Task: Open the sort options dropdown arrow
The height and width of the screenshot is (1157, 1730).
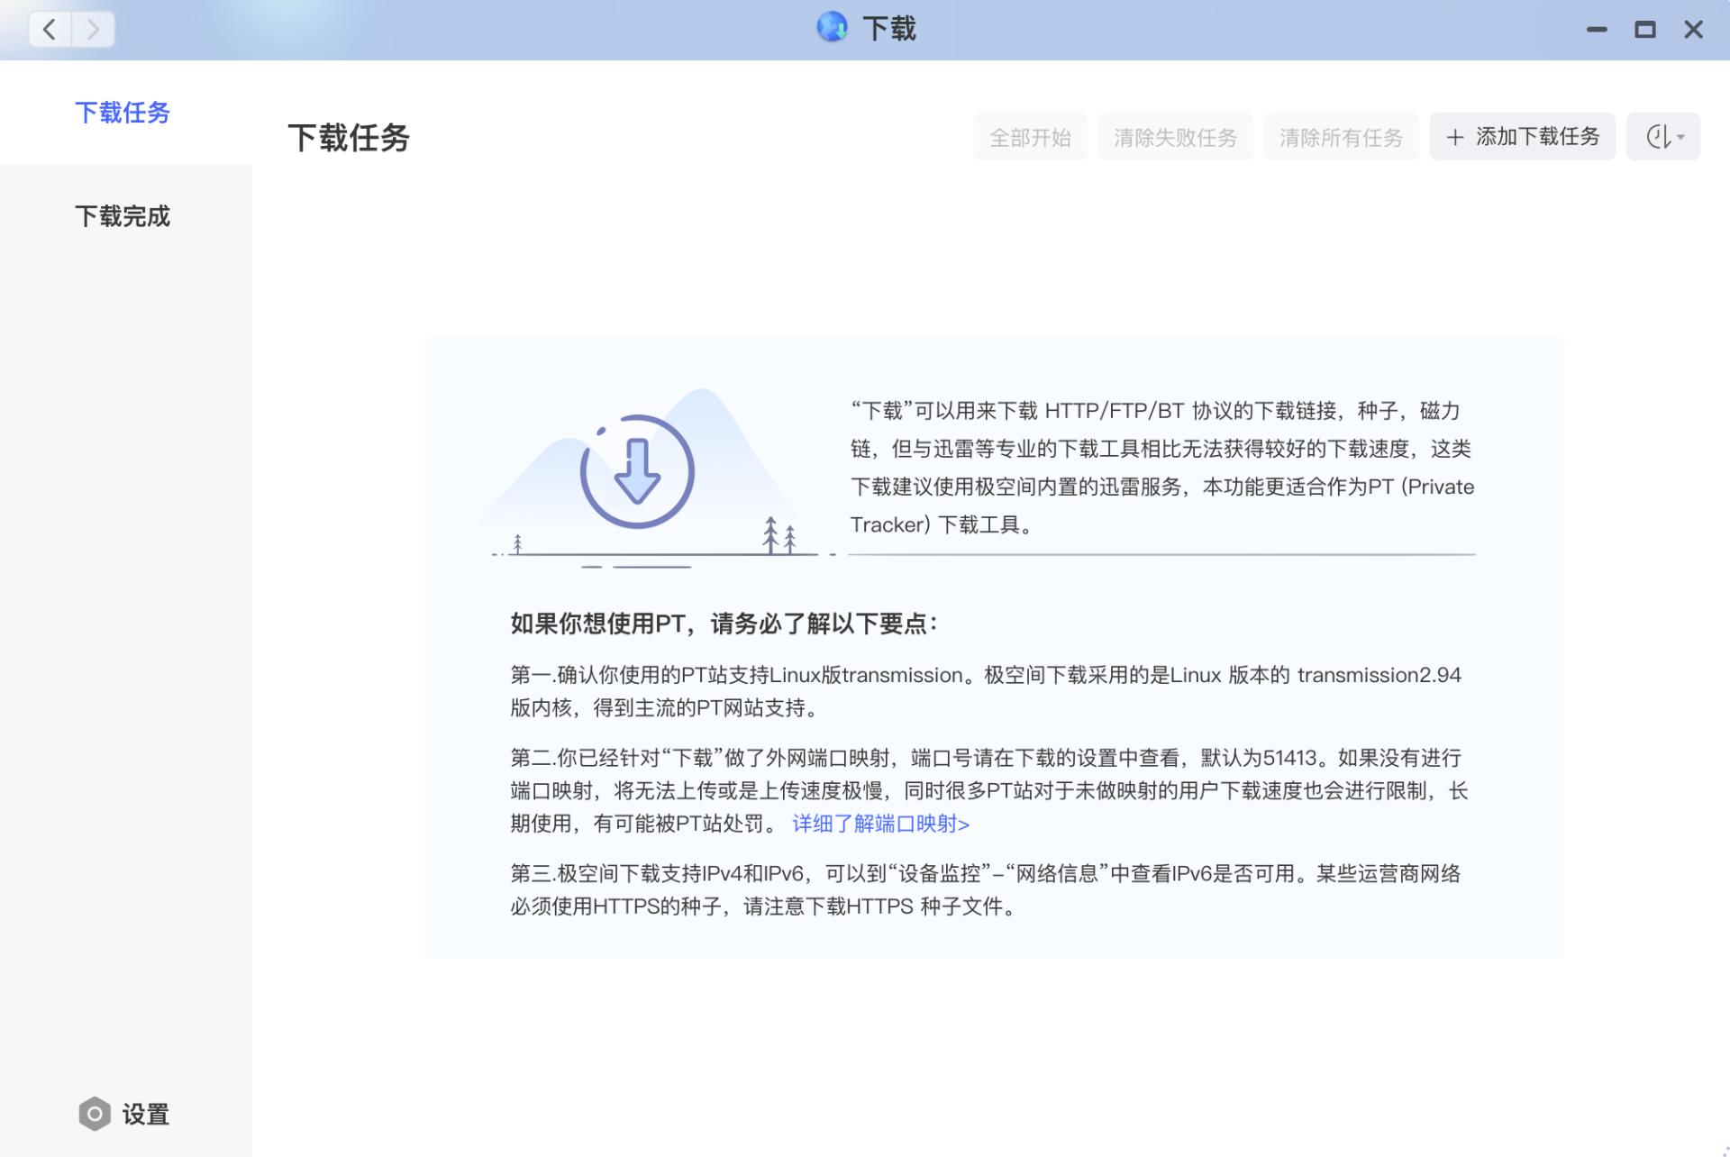Action: click(1680, 136)
